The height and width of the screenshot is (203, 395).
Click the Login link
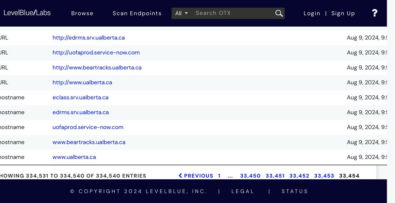pos(312,13)
